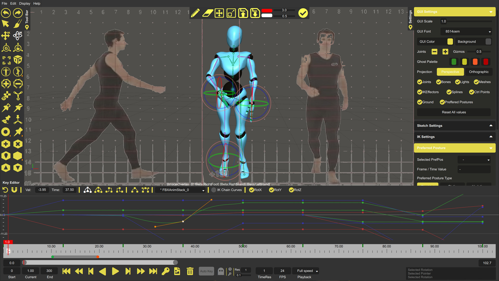Click the trash delete icon

[190, 271]
